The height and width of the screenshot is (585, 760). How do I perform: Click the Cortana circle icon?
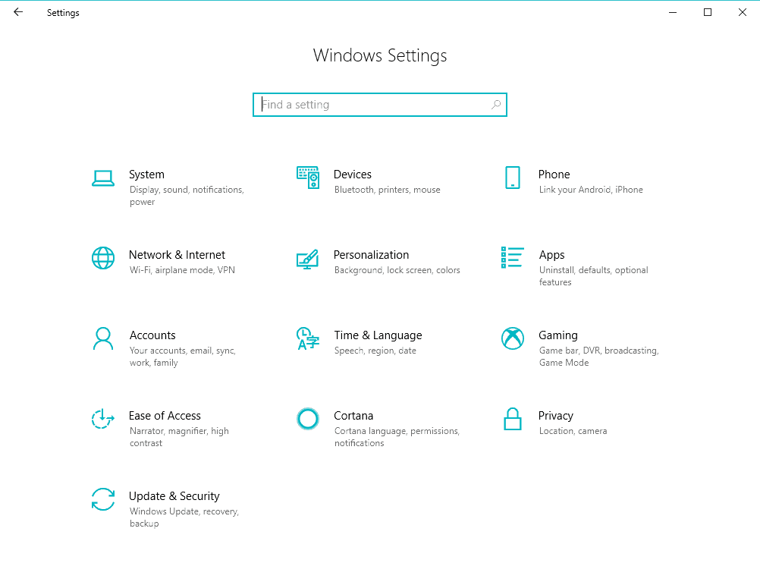(308, 419)
